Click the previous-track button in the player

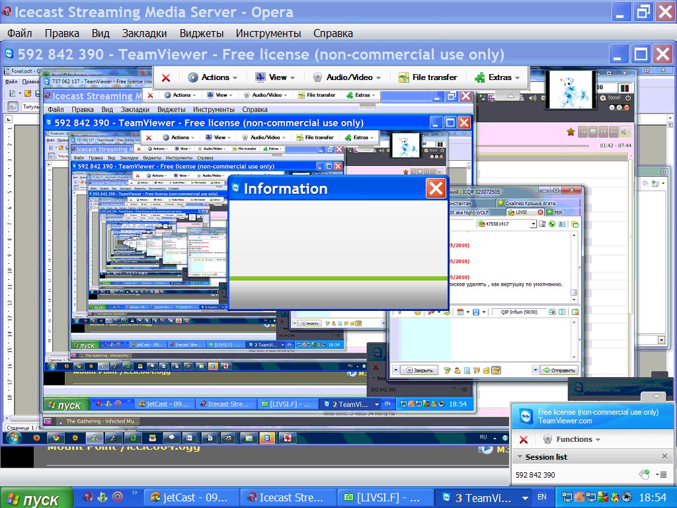pyautogui.click(x=583, y=132)
